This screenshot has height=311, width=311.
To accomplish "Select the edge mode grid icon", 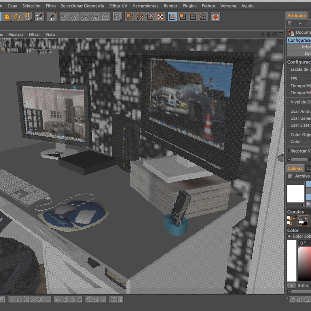I will pyautogui.click(x=193, y=17).
